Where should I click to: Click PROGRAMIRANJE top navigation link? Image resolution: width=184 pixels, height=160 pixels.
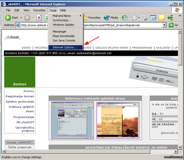[x=142, y=48]
